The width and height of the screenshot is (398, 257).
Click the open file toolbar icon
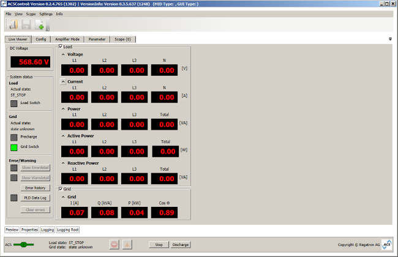(x=13, y=24)
